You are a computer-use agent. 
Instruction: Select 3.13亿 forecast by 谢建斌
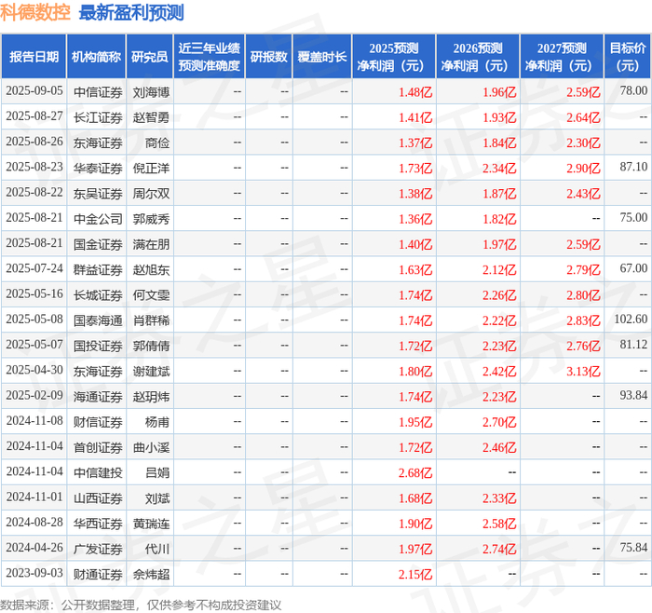coord(583,371)
